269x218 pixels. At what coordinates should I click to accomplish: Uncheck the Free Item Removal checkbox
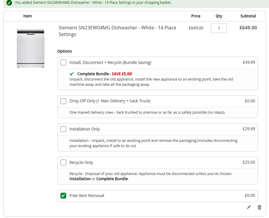tap(63, 196)
